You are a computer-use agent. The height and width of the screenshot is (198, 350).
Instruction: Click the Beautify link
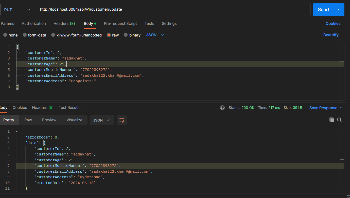pos(331,35)
